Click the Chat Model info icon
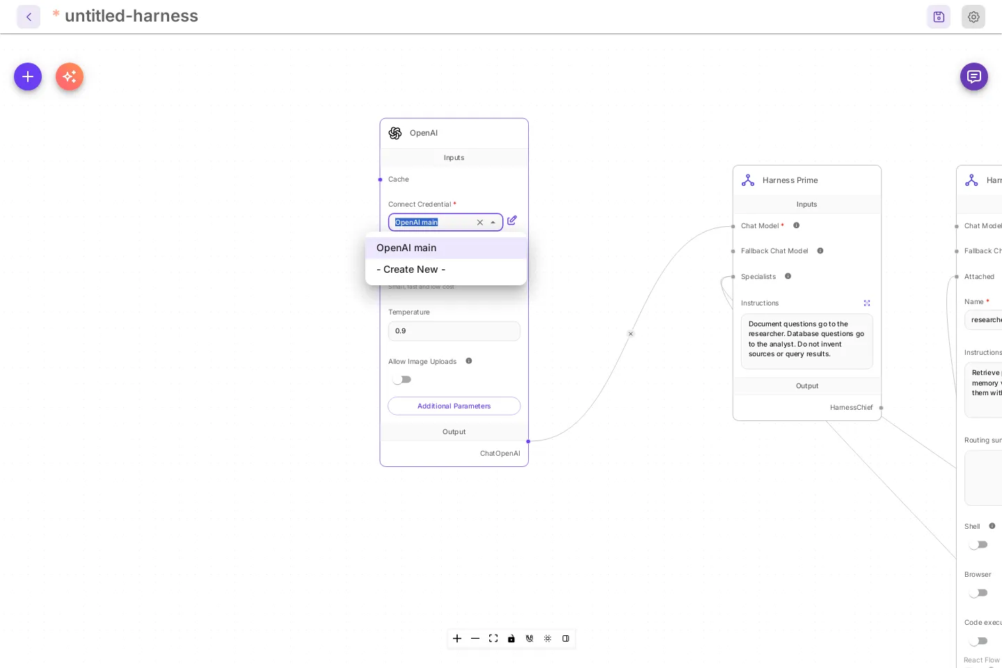 pos(797,225)
